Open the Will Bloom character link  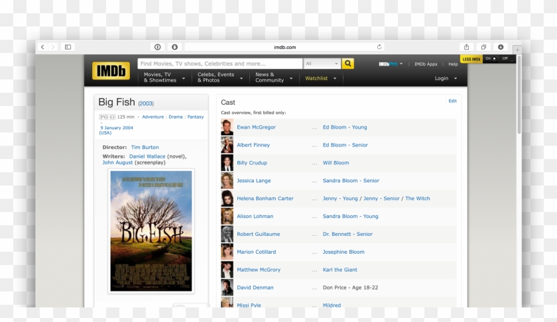(336, 162)
